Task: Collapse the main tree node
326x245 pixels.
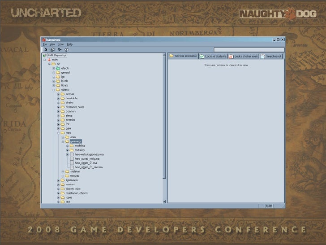Action: pyautogui.click(x=45, y=60)
